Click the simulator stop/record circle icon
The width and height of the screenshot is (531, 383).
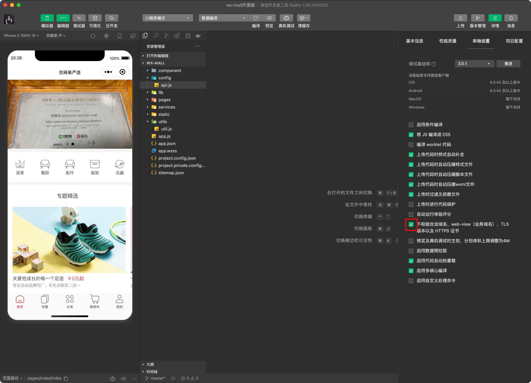point(106,36)
